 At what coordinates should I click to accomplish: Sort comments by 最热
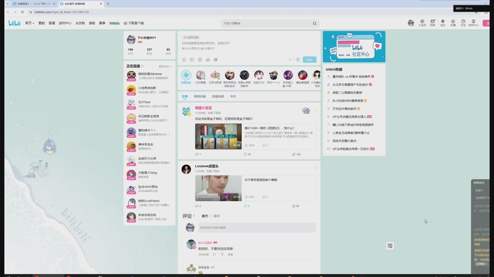[205, 216]
